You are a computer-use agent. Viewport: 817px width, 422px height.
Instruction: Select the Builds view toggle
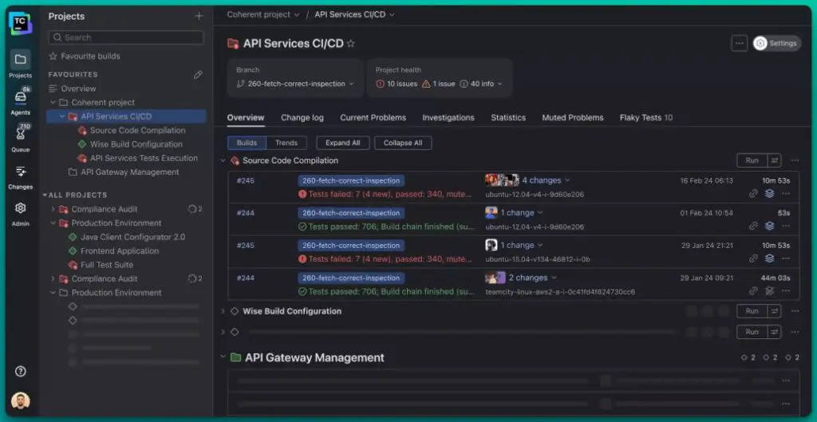click(x=247, y=143)
